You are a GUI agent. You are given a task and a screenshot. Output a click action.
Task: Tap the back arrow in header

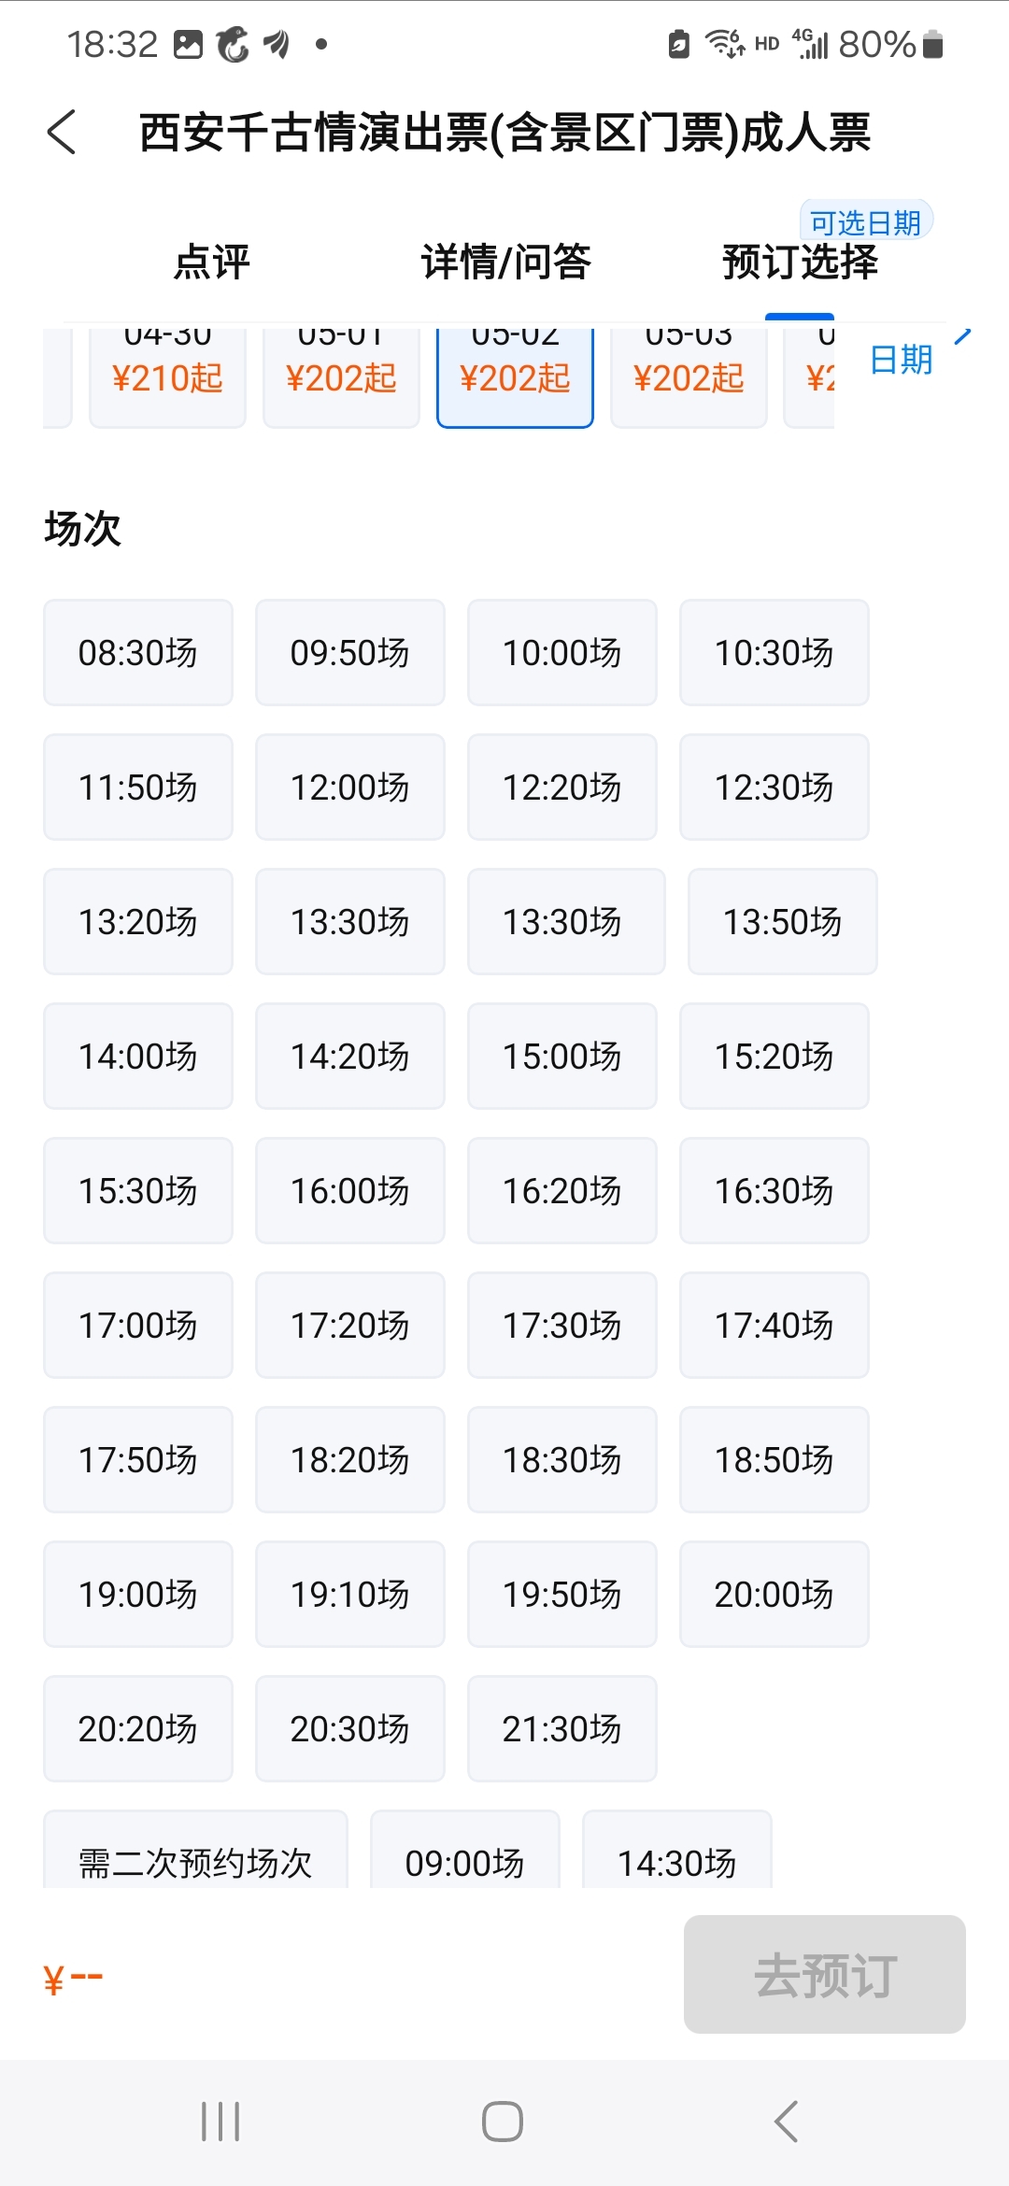point(62,132)
